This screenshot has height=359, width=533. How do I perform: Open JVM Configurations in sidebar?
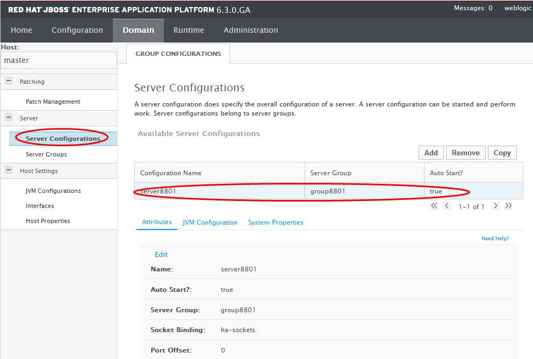[x=53, y=191]
